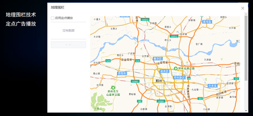The width and height of the screenshot is (253, 116).
Task: Select the 金水区 district label
Action: click(164, 71)
